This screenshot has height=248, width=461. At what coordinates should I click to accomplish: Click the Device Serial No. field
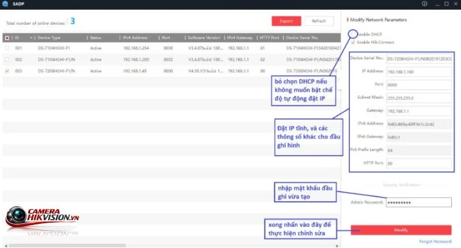(x=419, y=59)
